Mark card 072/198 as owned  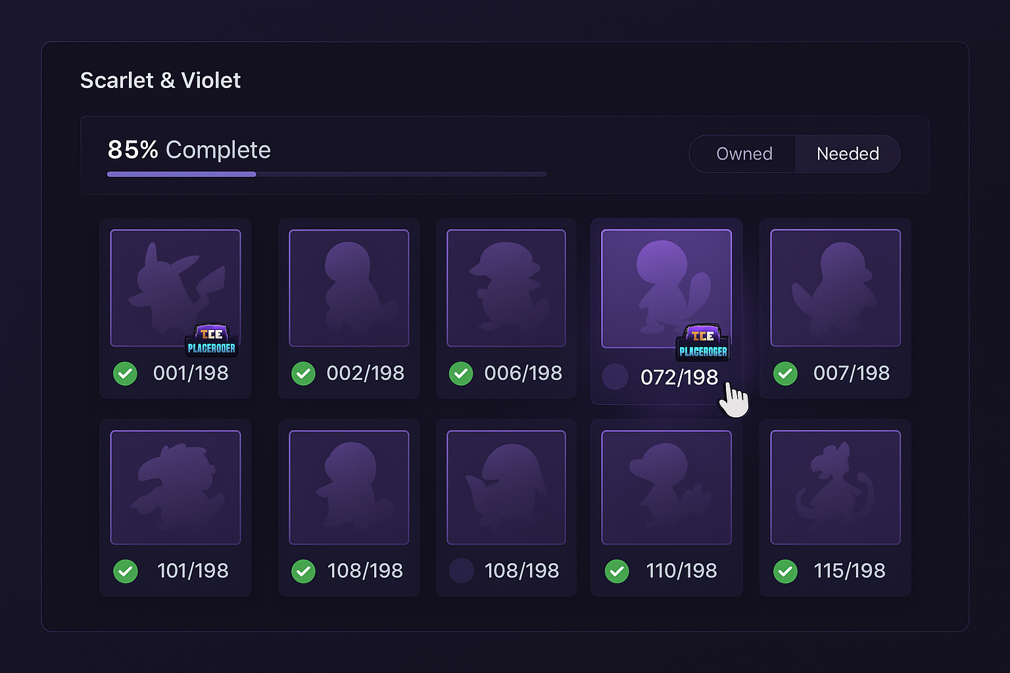click(x=615, y=377)
